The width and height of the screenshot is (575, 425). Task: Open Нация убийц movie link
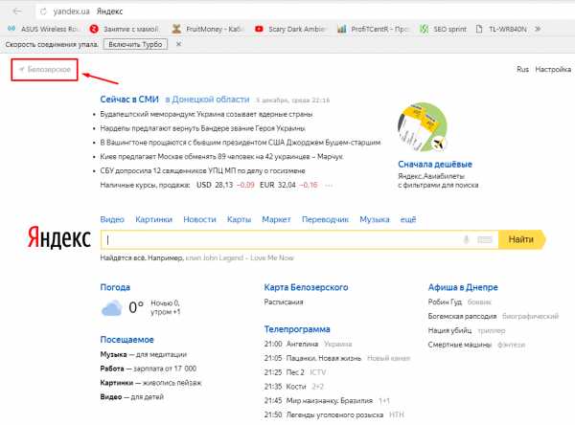[x=449, y=330]
